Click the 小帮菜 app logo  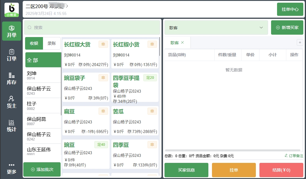pos(11,10)
